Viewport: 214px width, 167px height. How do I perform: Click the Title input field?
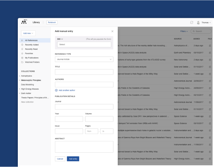click(x=84, y=72)
